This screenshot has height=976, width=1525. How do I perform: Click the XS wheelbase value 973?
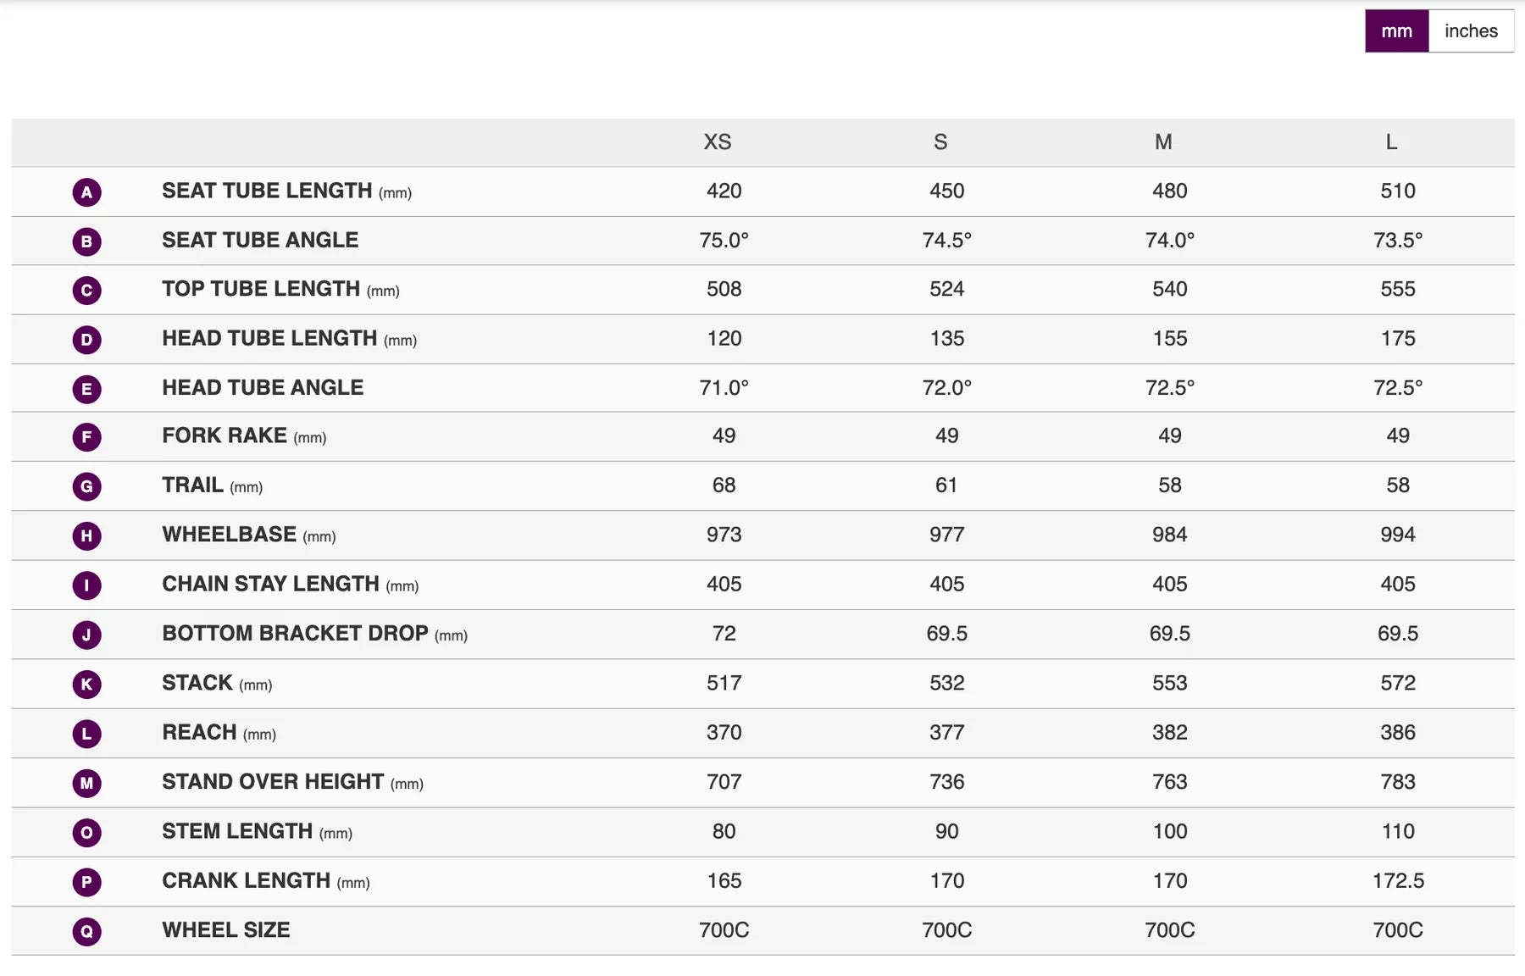(x=724, y=535)
